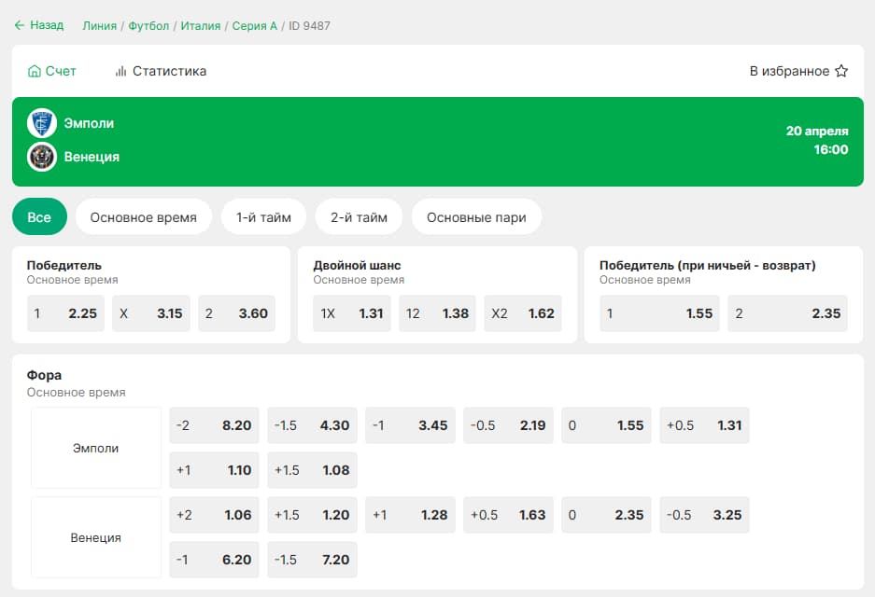The width and height of the screenshot is (875, 597).
Task: Select Эмполи handicap +0.5 at 1.31
Action: 705,425
